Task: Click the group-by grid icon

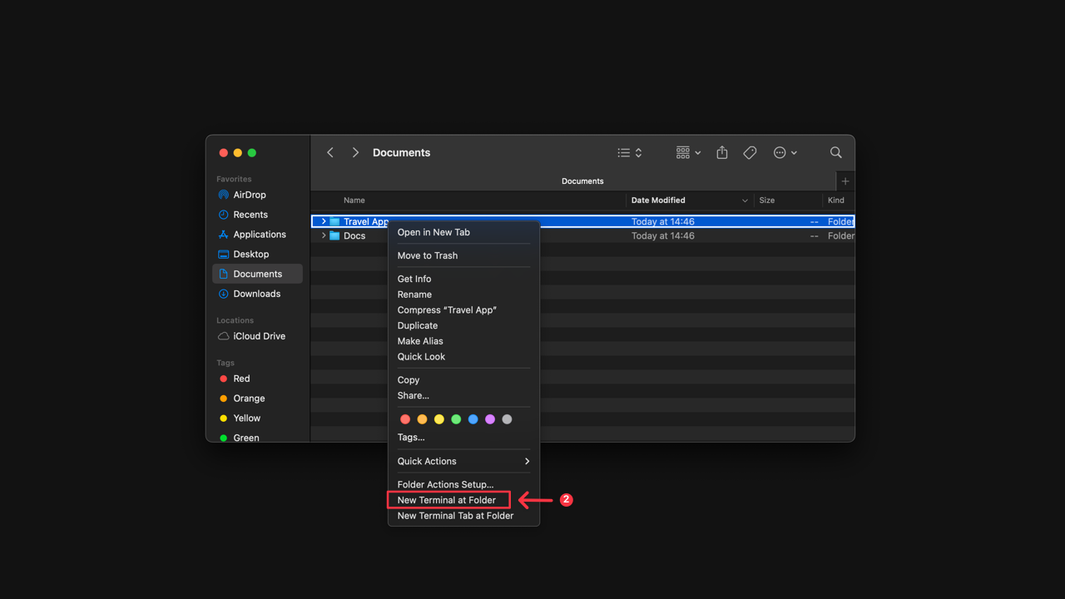Action: click(683, 152)
